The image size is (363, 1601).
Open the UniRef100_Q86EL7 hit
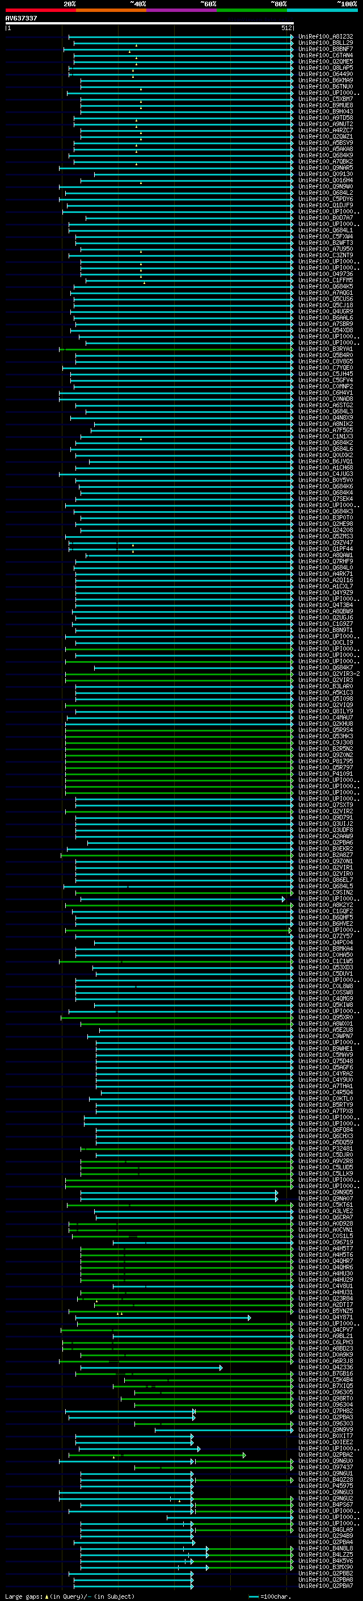point(326,879)
